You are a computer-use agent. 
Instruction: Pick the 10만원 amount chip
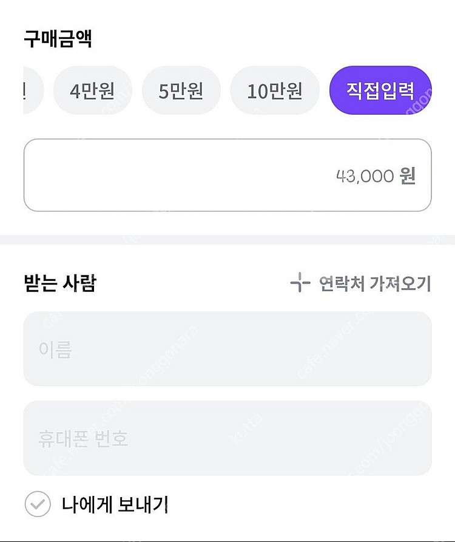click(274, 90)
